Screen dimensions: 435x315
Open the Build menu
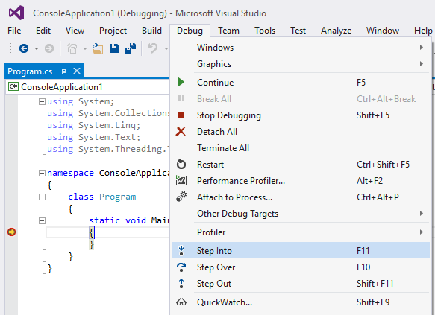point(151,31)
